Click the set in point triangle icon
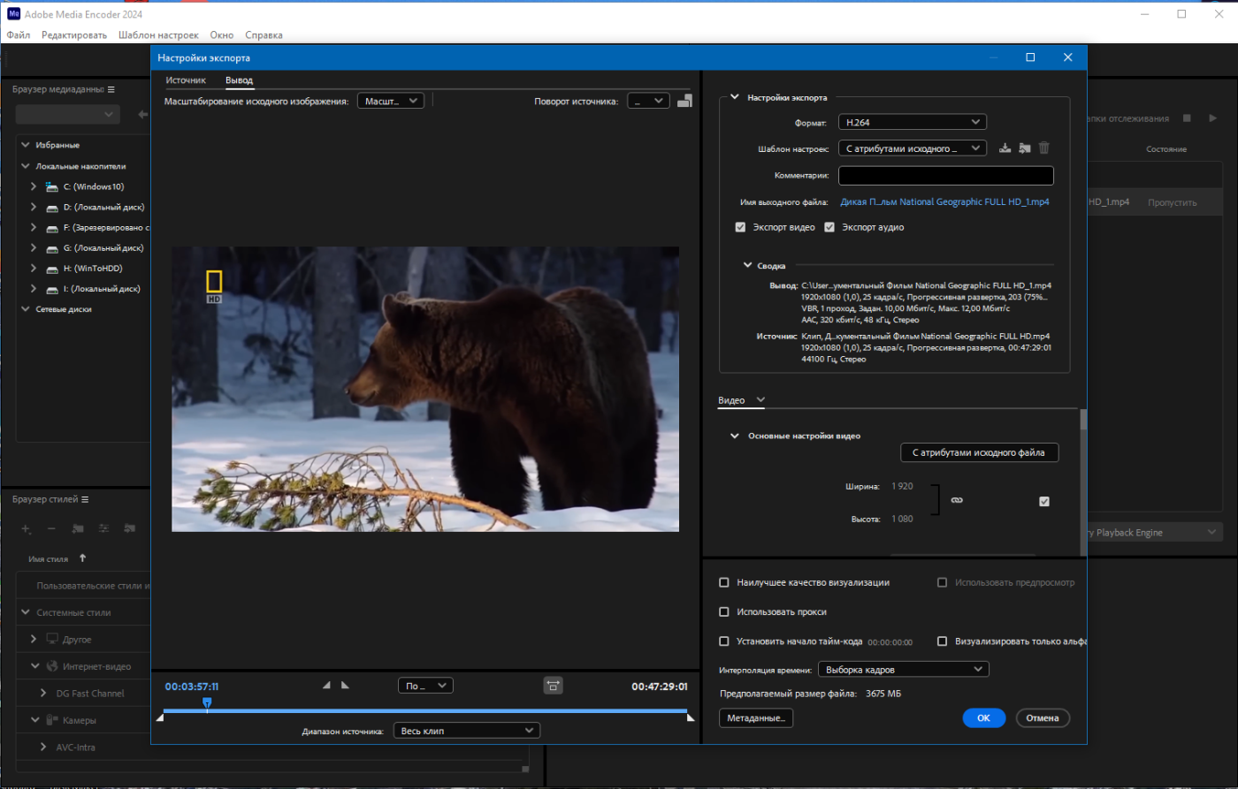This screenshot has width=1238, height=789. (325, 685)
